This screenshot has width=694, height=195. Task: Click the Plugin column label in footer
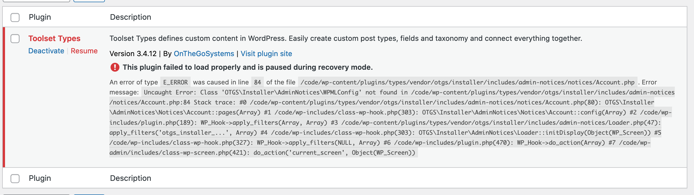[40, 178]
